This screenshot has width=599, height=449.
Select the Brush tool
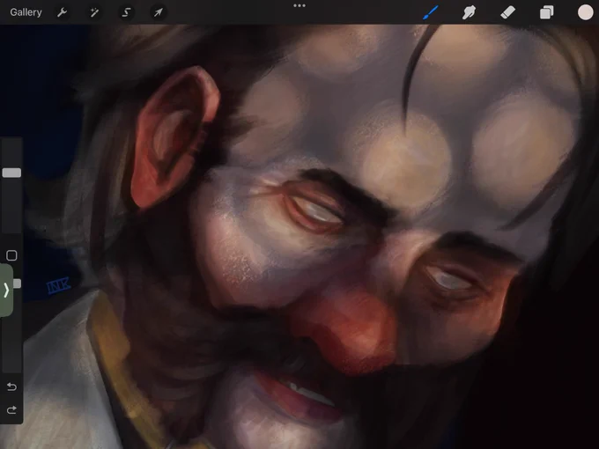click(431, 12)
